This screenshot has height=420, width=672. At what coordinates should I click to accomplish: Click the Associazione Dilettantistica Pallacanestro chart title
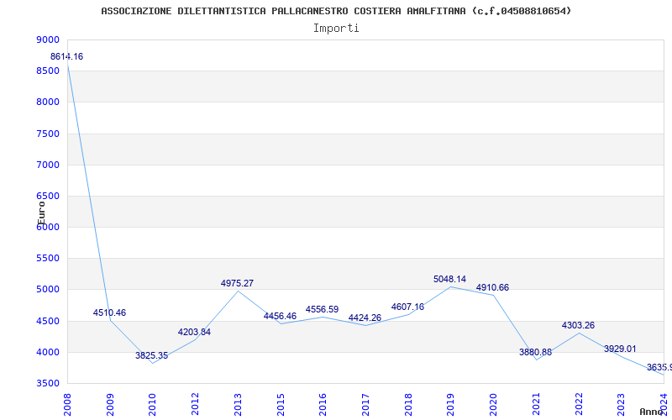point(337,11)
